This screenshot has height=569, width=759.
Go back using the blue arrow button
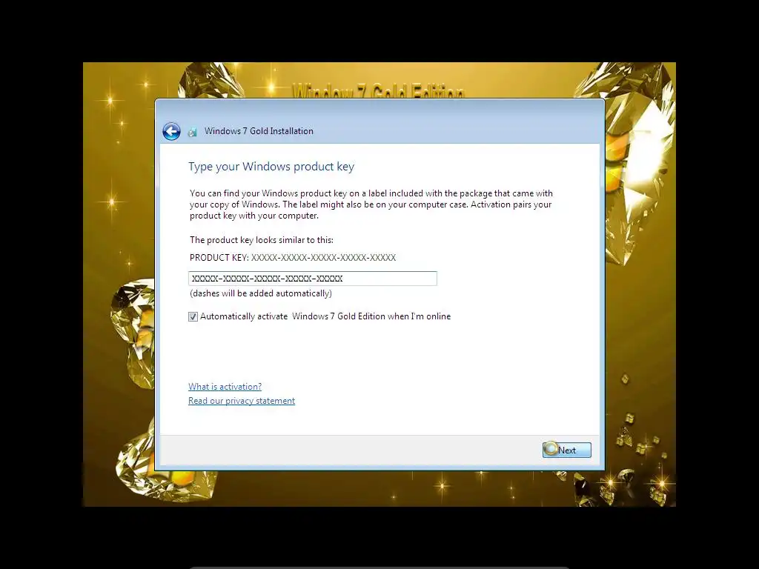[x=171, y=131]
